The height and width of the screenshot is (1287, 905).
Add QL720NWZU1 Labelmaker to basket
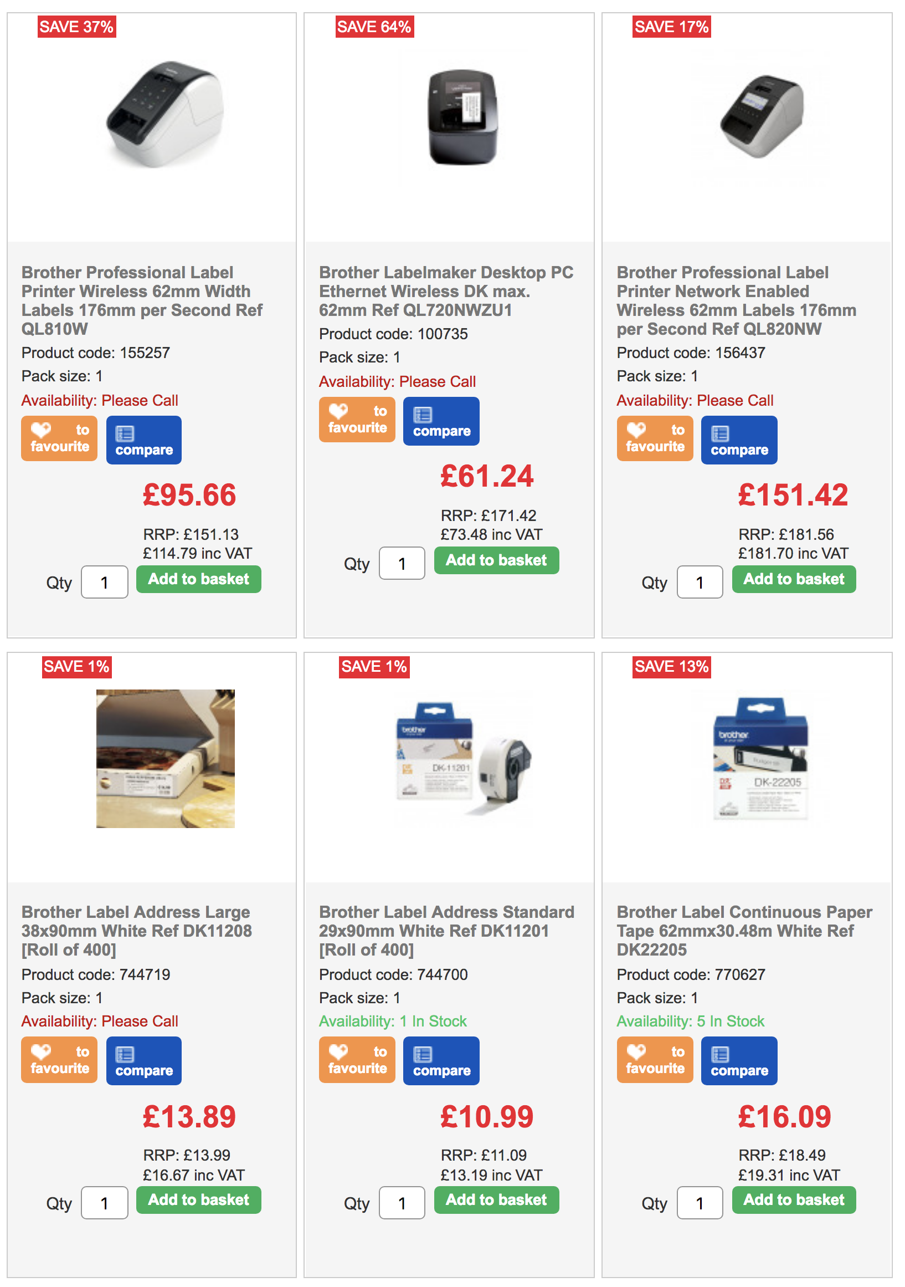tap(497, 560)
